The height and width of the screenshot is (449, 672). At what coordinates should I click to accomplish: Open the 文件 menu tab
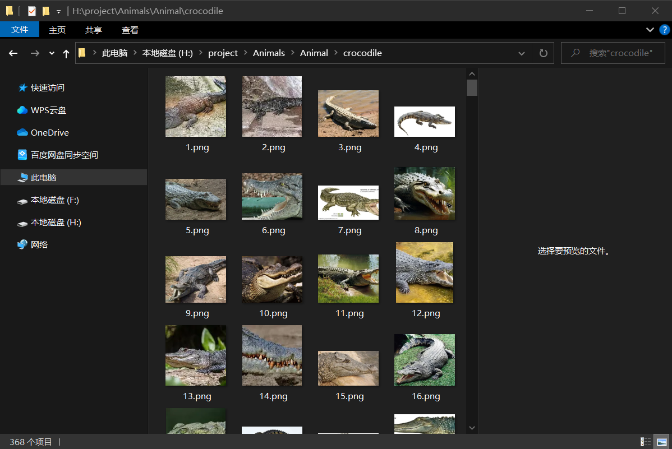(x=20, y=30)
